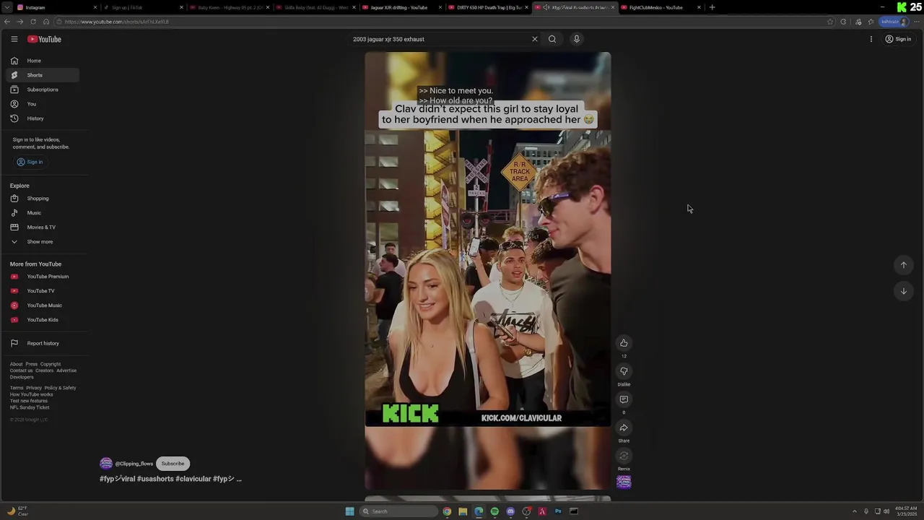Click the YouTube logo
The image size is (924, 520).
(x=45, y=39)
